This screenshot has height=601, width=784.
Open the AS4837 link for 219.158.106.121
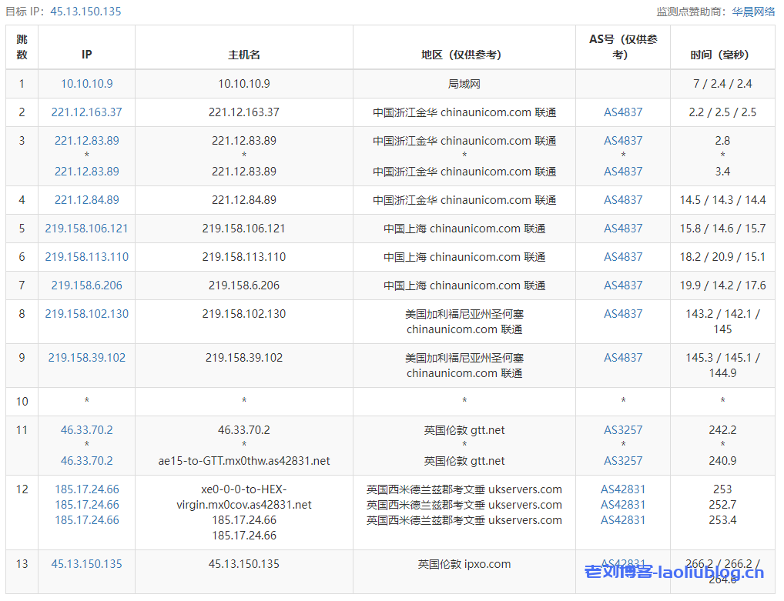click(x=623, y=229)
